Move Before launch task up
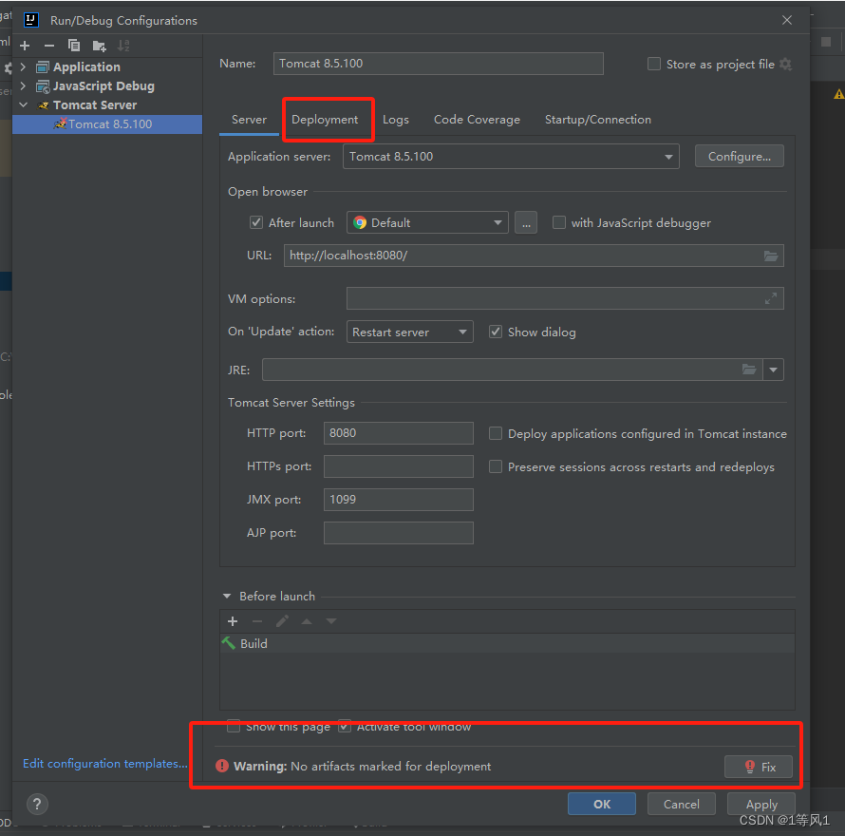This screenshot has width=845, height=836. point(307,621)
